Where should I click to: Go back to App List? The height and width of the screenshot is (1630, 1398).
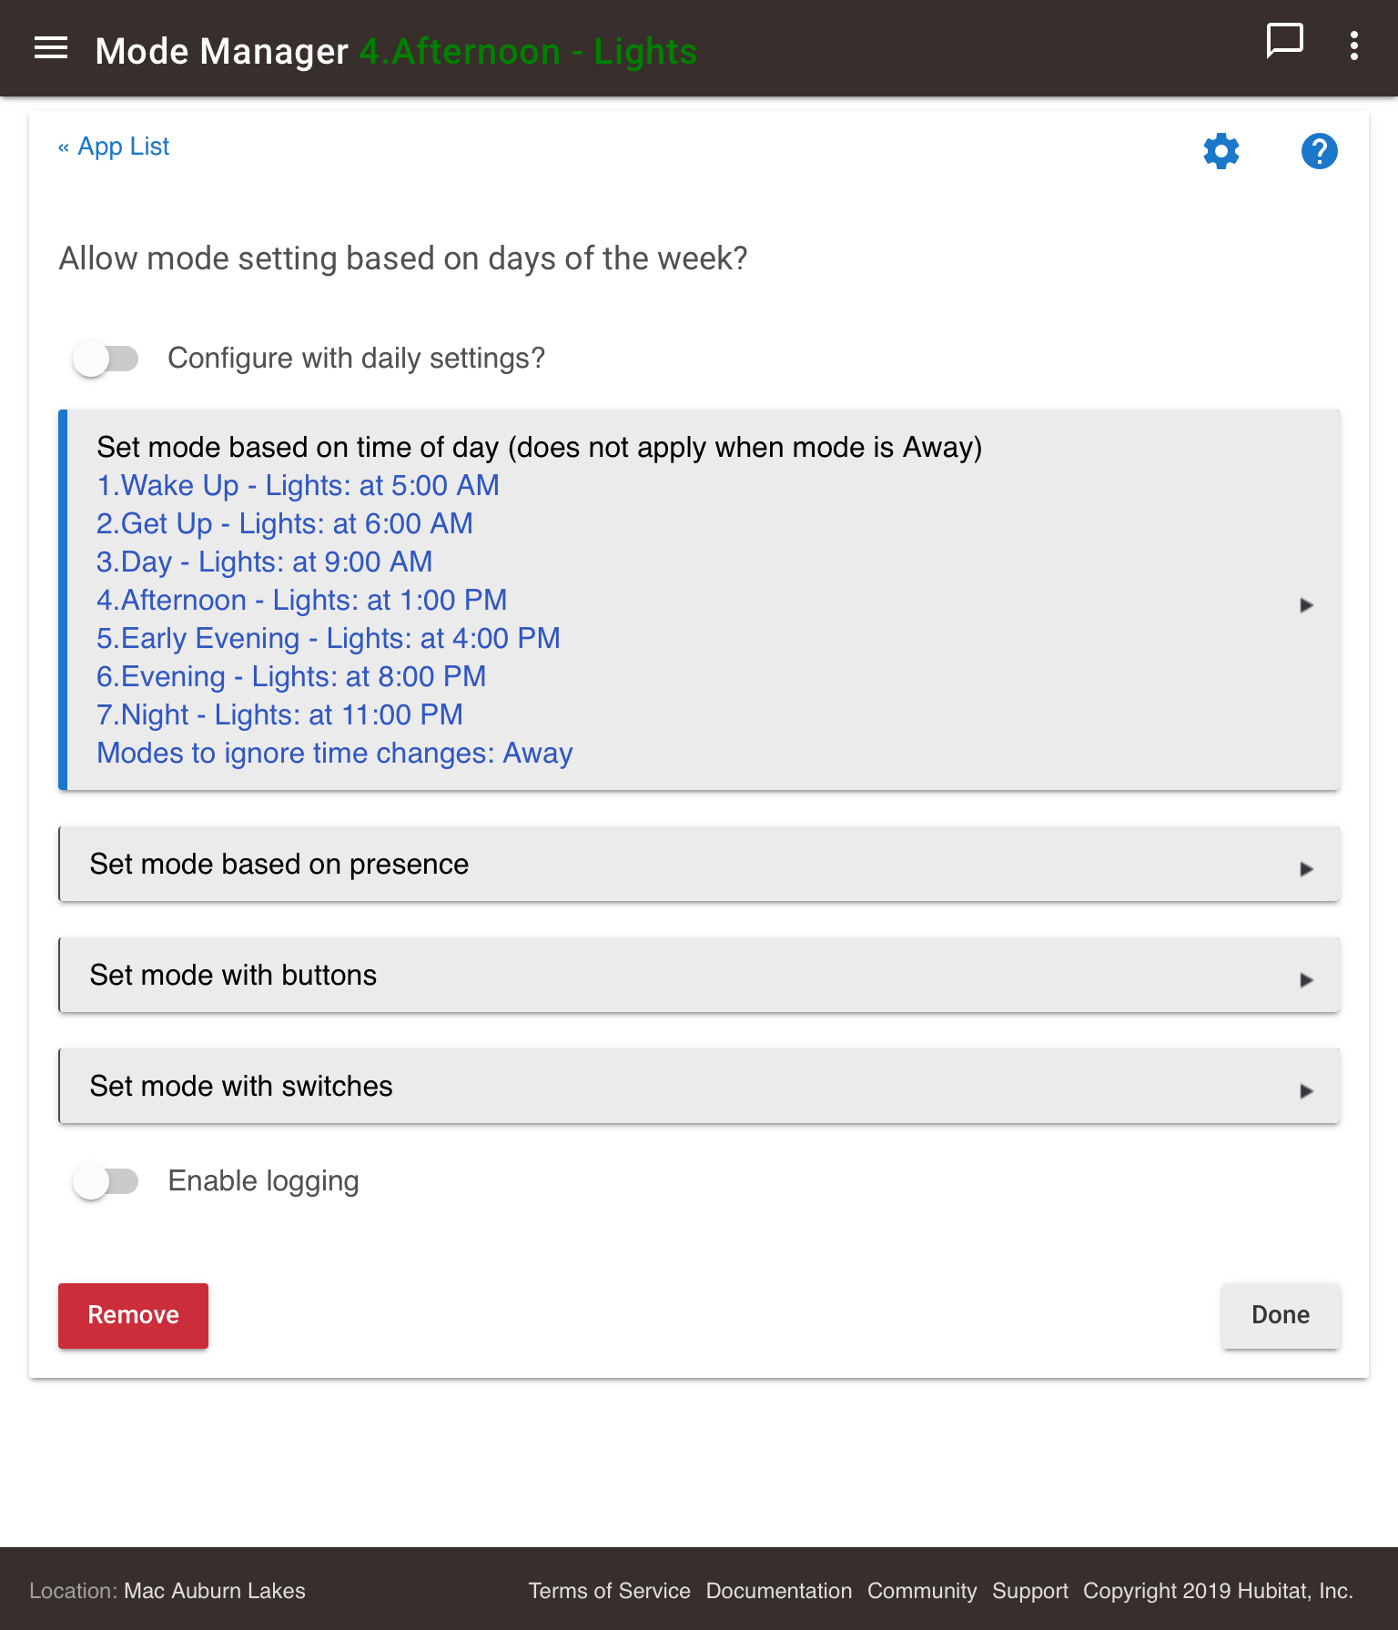(114, 147)
